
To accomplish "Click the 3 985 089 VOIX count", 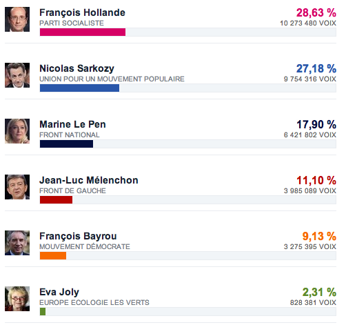I will tap(310, 190).
